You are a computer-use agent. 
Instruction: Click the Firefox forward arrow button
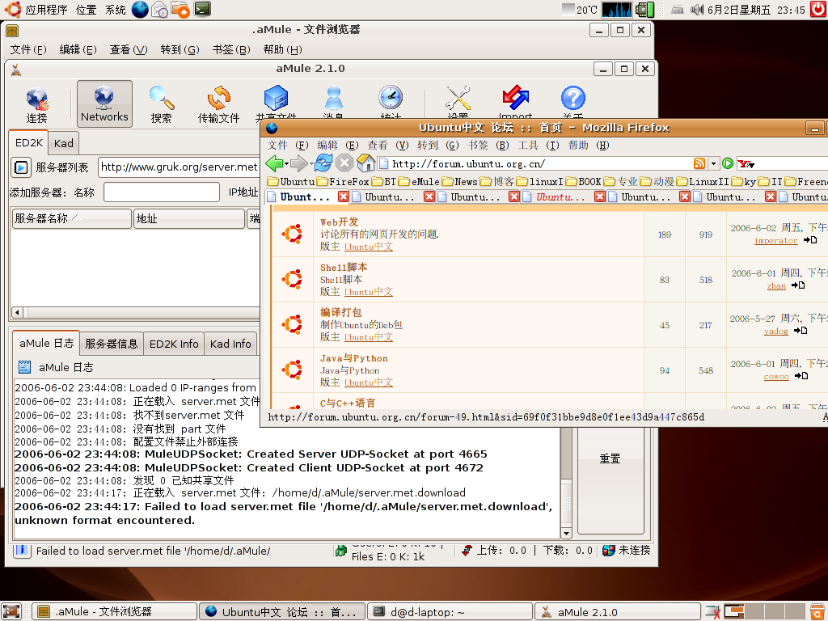click(x=298, y=163)
